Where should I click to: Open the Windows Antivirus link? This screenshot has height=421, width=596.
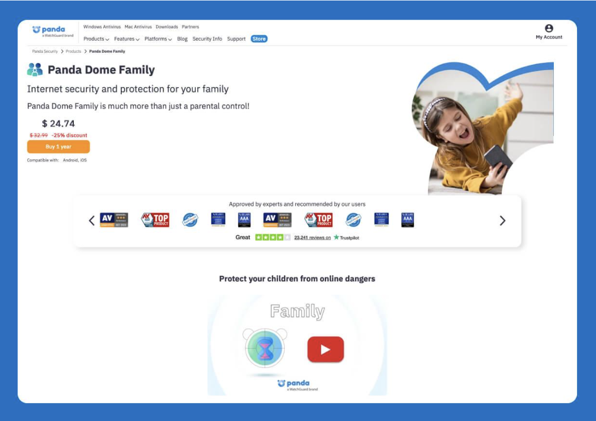102,27
